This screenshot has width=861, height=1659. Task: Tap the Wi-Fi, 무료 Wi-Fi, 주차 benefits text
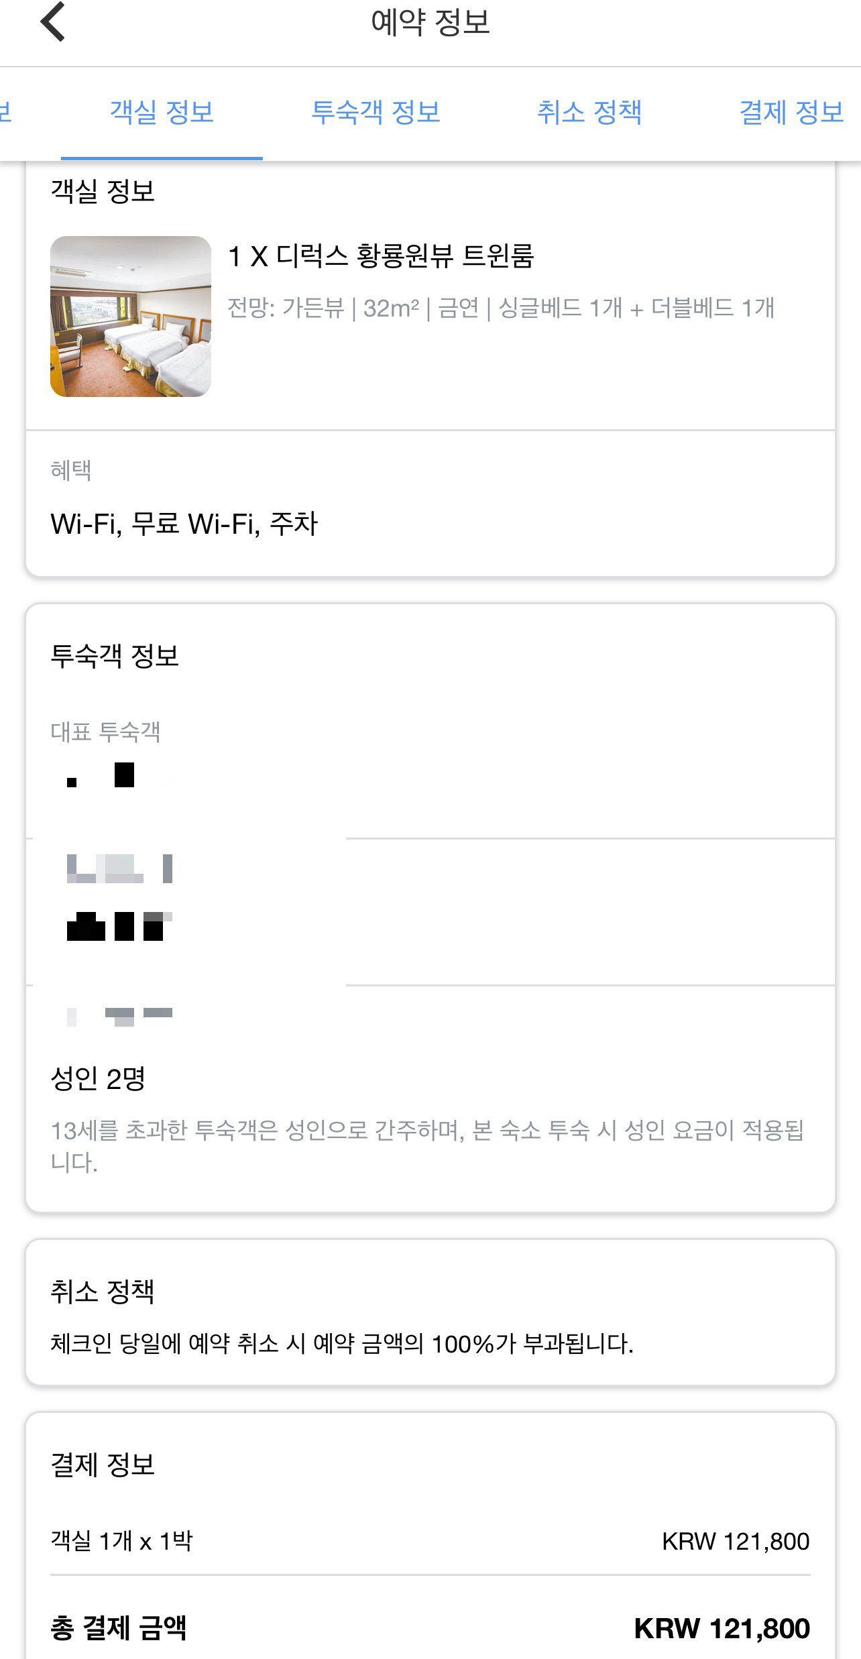click(184, 524)
